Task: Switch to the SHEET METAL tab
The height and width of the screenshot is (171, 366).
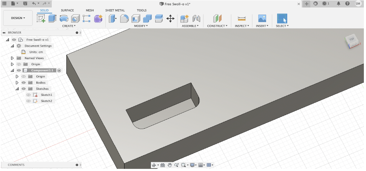Action: click(x=115, y=10)
